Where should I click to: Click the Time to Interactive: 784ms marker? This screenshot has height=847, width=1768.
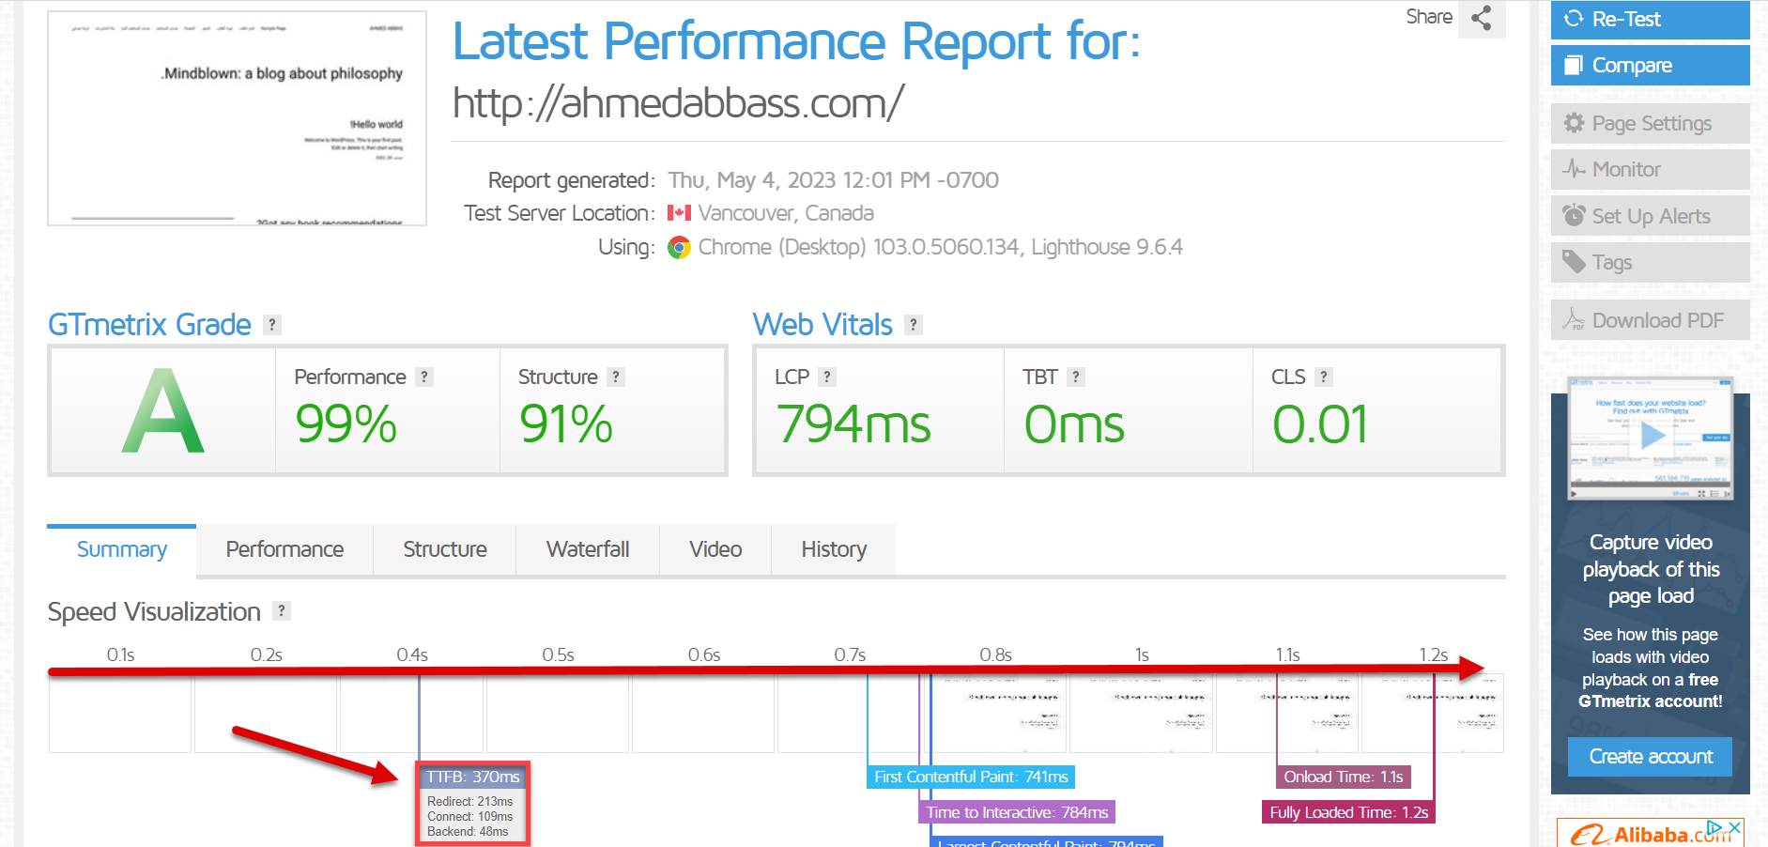[1017, 812]
